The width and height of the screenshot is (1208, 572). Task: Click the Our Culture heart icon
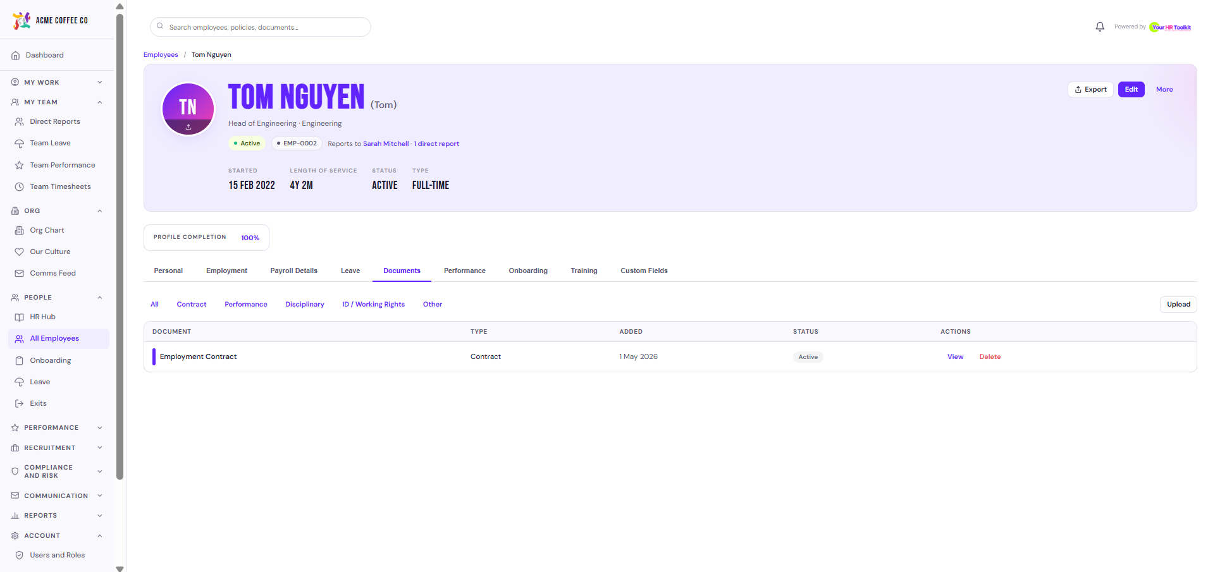pos(19,252)
